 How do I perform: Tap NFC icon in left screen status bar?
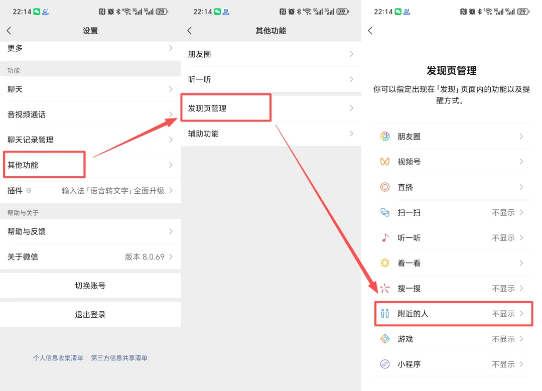(102, 12)
